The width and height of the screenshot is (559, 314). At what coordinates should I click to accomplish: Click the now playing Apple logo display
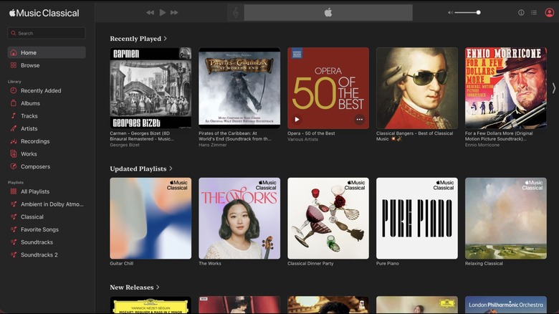328,13
